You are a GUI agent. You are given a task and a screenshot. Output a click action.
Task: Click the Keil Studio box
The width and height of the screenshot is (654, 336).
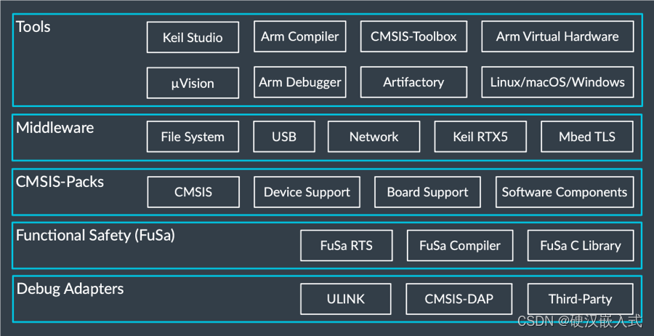tap(193, 37)
